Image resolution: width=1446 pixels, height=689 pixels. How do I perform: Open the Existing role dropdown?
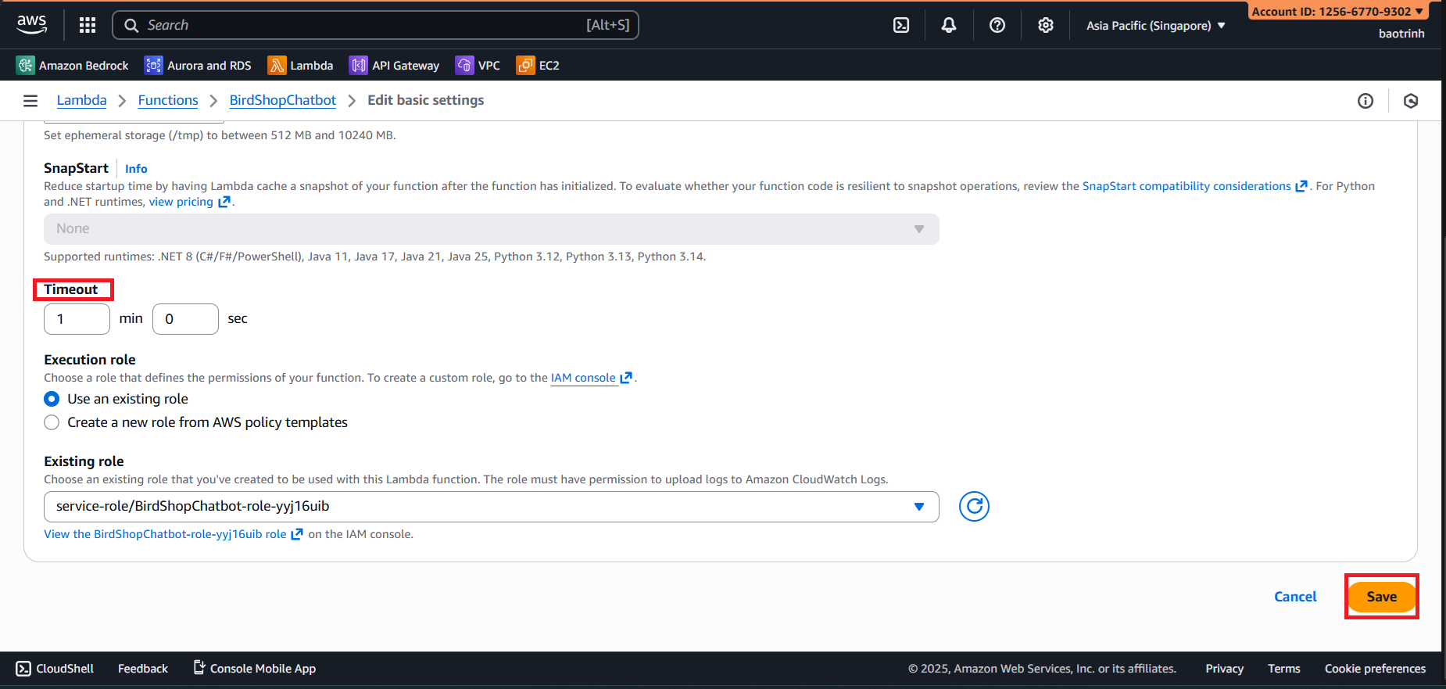pos(492,507)
